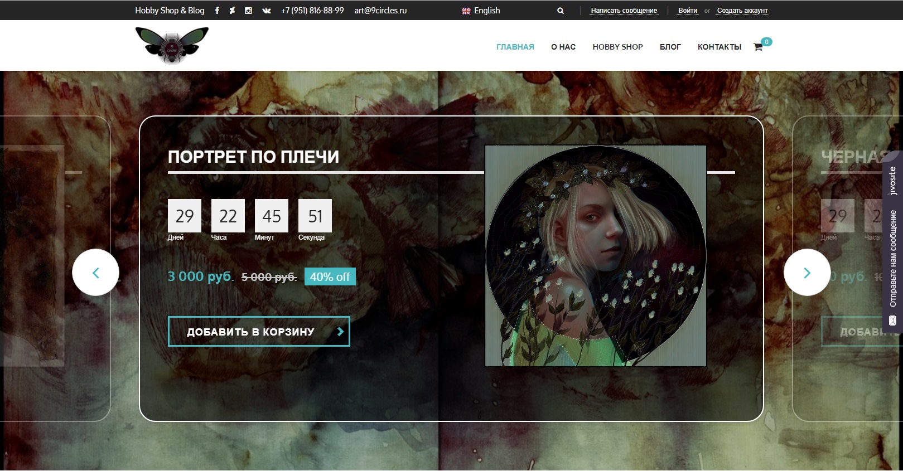This screenshot has height=471, width=903.
Task: Open the Facebook page icon
Action: (217, 11)
